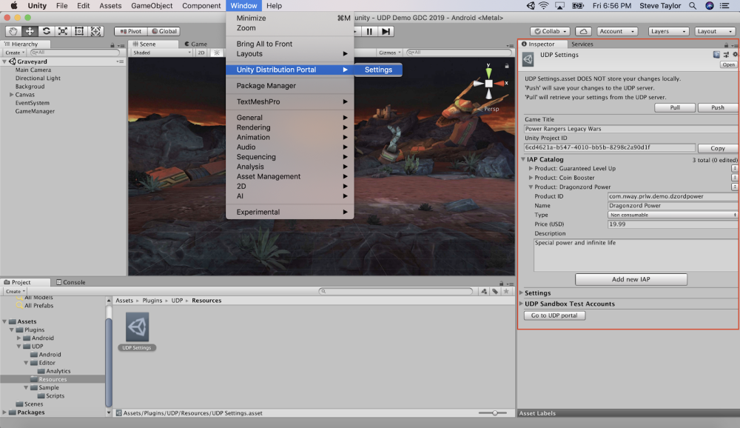740x428 pixels.
Task: Select the Move tool
Action: (x=30, y=31)
